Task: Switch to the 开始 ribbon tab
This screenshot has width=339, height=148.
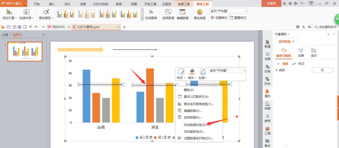Action: click(x=37, y=4)
